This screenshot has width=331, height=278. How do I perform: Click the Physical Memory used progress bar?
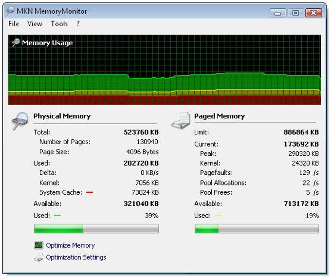(x=96, y=229)
